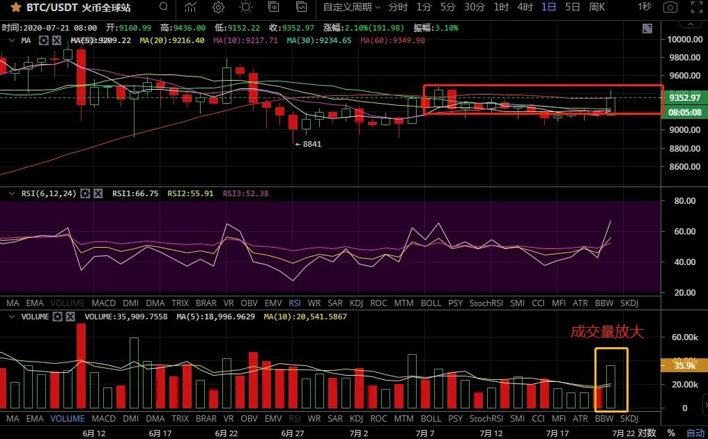The image size is (708, 439).
Task: Switch volume panel to KDJ indicator
Action: (x=356, y=418)
